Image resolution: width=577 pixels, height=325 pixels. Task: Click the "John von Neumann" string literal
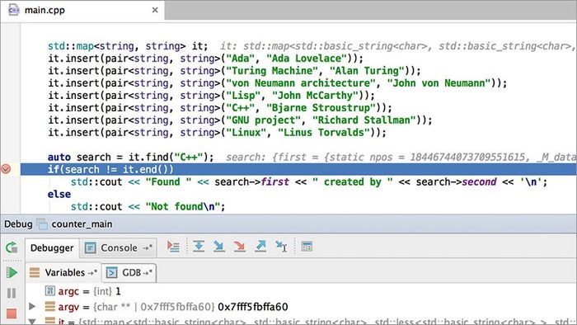(x=439, y=83)
